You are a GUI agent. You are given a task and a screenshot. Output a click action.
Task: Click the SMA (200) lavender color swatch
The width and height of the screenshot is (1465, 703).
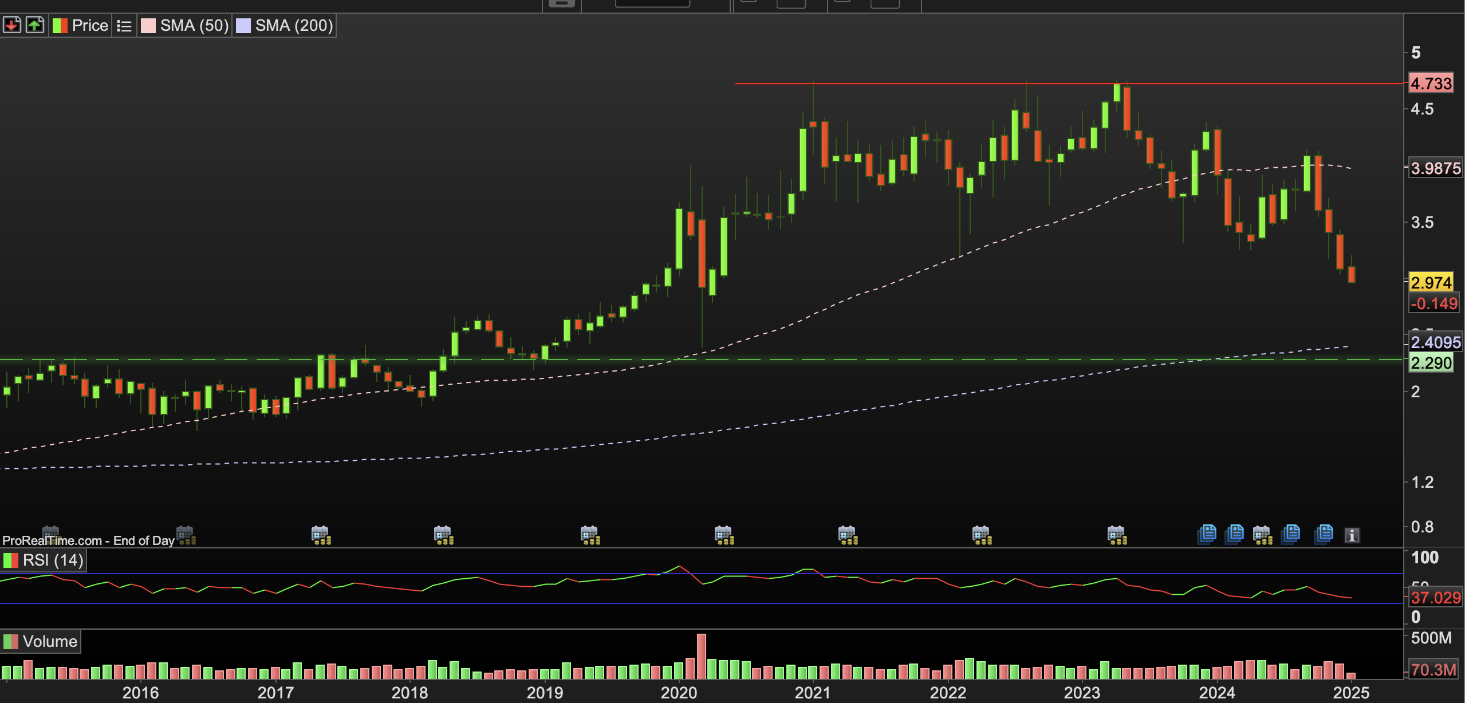pyautogui.click(x=243, y=26)
